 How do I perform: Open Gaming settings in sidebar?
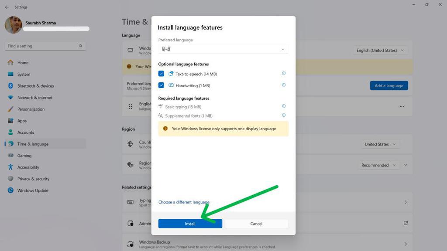click(x=45, y=156)
